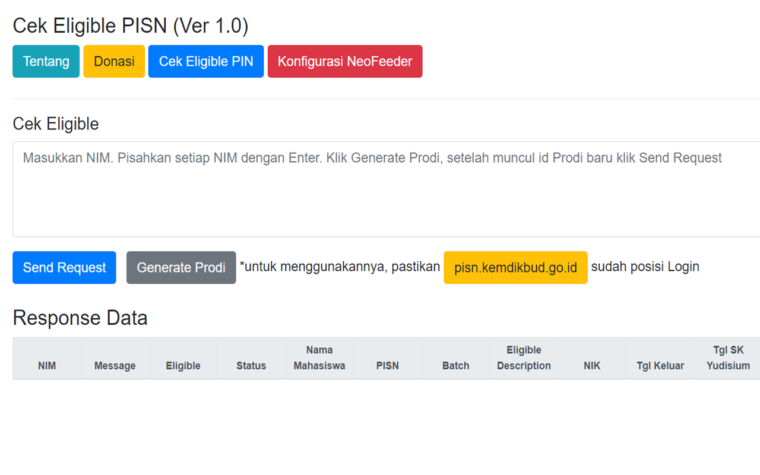Click the NIM column header
The image size is (760, 475).
[47, 366]
